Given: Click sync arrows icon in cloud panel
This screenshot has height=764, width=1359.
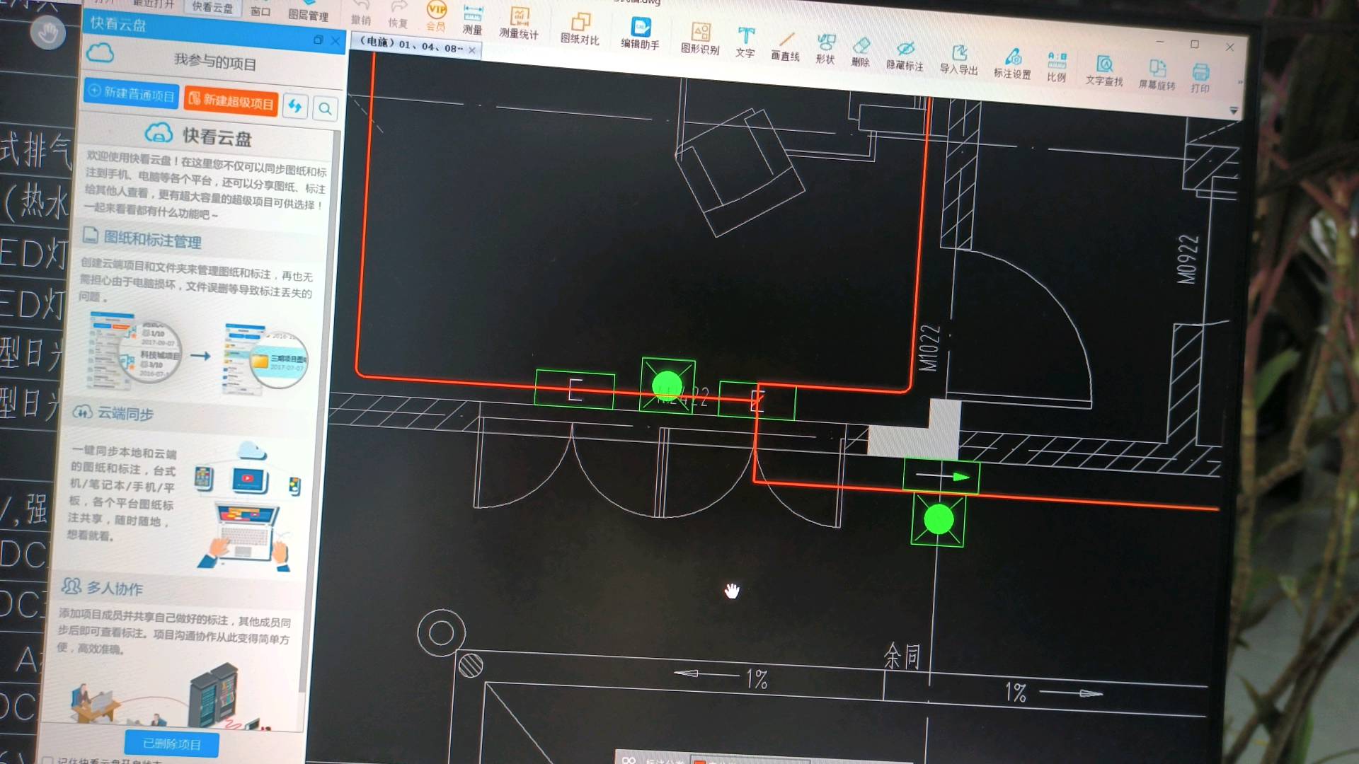Looking at the screenshot, I should (x=295, y=106).
